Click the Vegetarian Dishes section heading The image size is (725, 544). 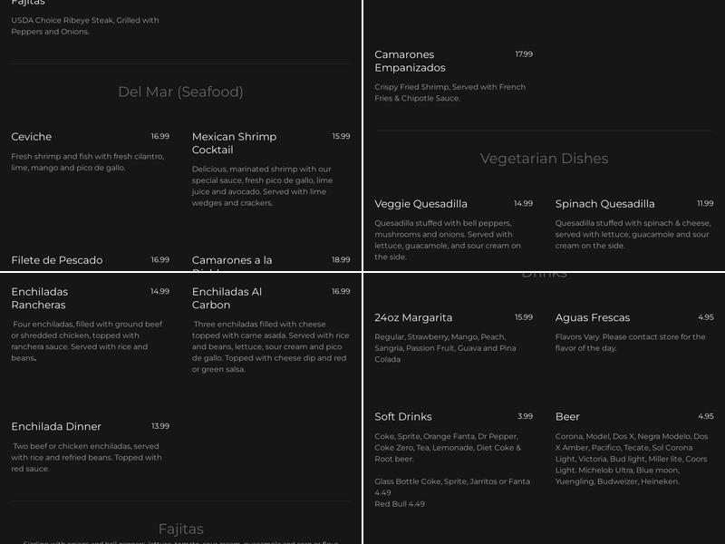544,159
